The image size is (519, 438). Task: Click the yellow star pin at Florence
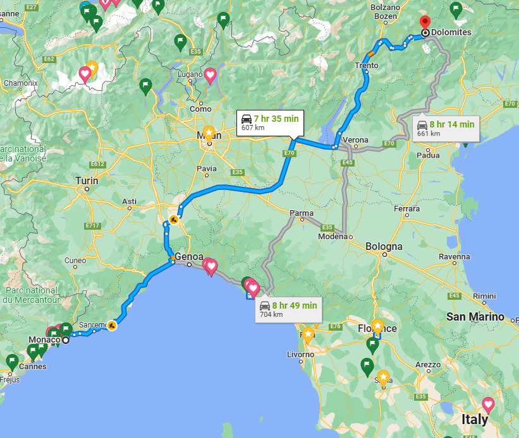tap(377, 326)
